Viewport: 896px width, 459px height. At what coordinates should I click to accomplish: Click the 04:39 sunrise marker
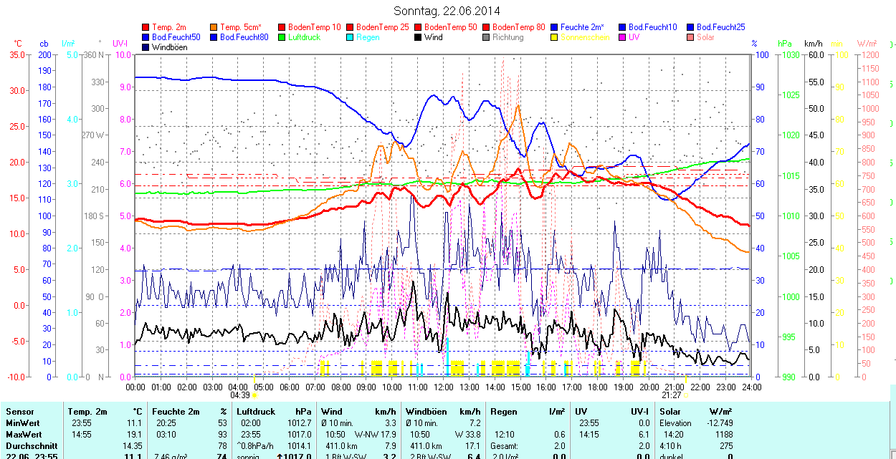239,395
